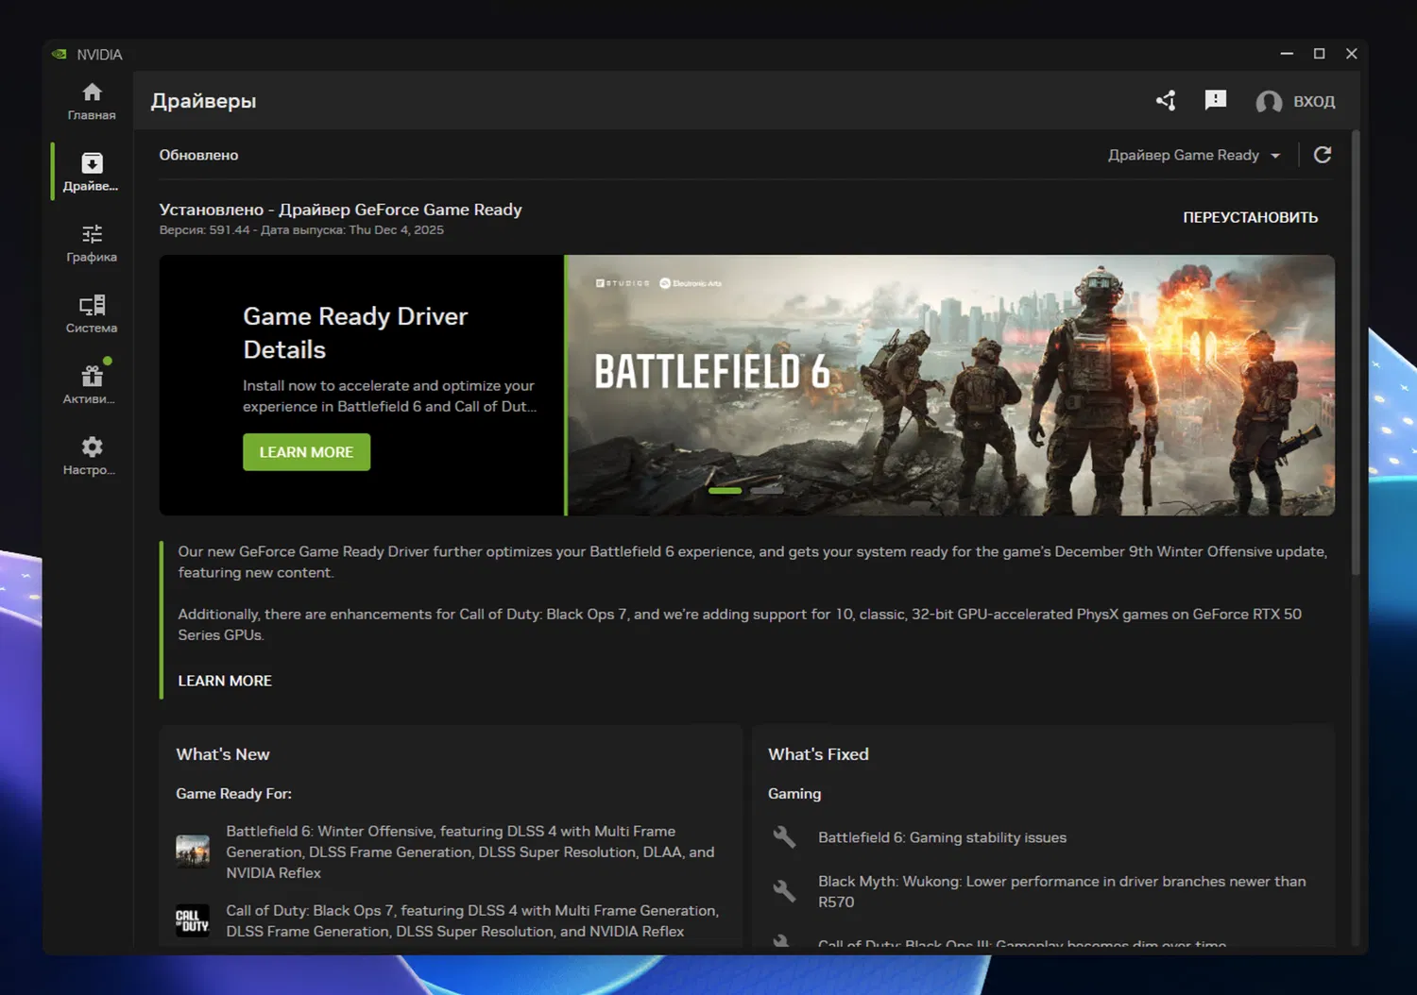Screen dimensions: 1417x995
Task: Open the Активировать gift section
Action: tap(92, 384)
